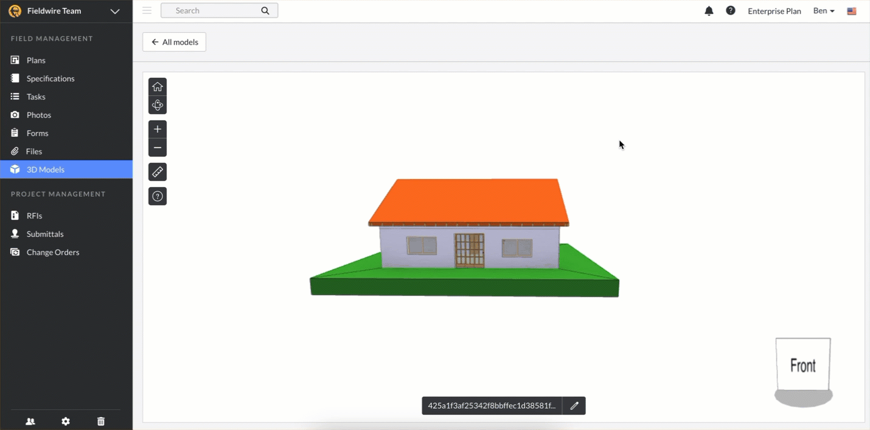The image size is (870, 430).
Task: Zoom in on the model
Action: pos(158,129)
